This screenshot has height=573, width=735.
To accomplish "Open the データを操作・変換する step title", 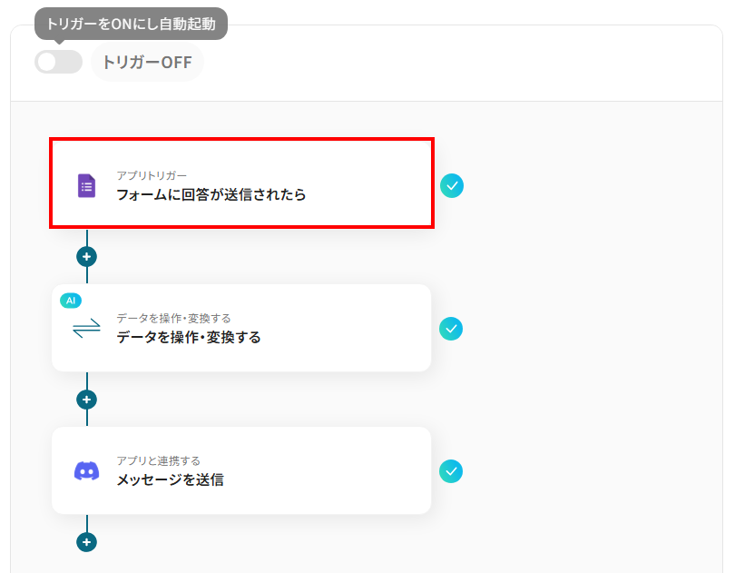I will pos(189,337).
